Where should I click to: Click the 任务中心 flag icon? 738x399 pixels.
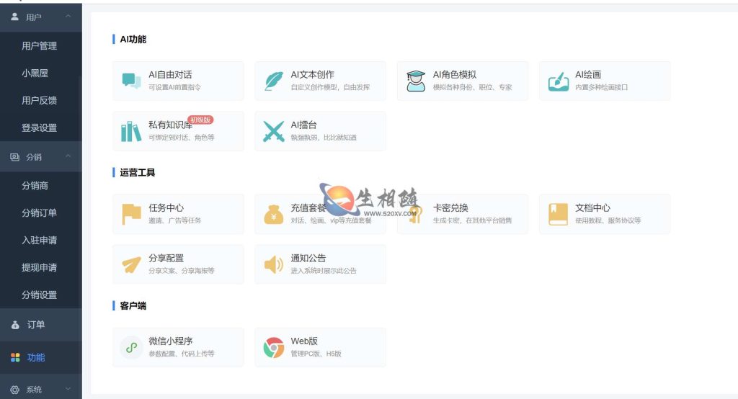click(x=131, y=214)
